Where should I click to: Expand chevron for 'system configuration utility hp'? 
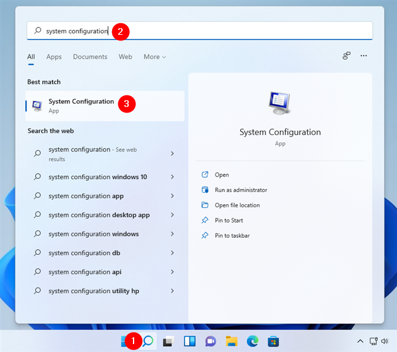pyautogui.click(x=172, y=291)
